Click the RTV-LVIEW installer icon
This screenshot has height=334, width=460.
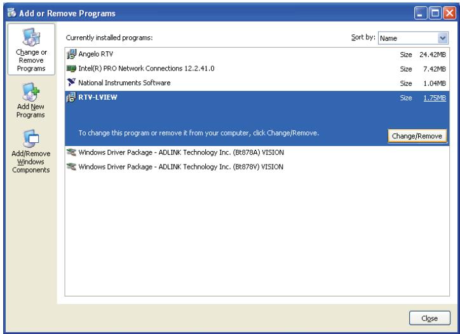pyautogui.click(x=71, y=97)
